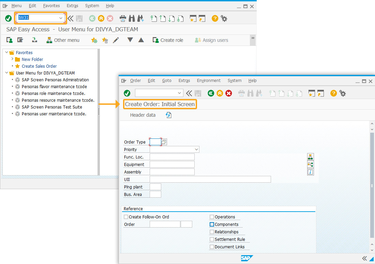
Task: Click structure list icon beside Equipment field
Action: [311, 164]
